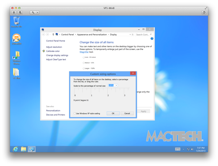Launch Internet Explorer from the taskbar

(15, 149)
